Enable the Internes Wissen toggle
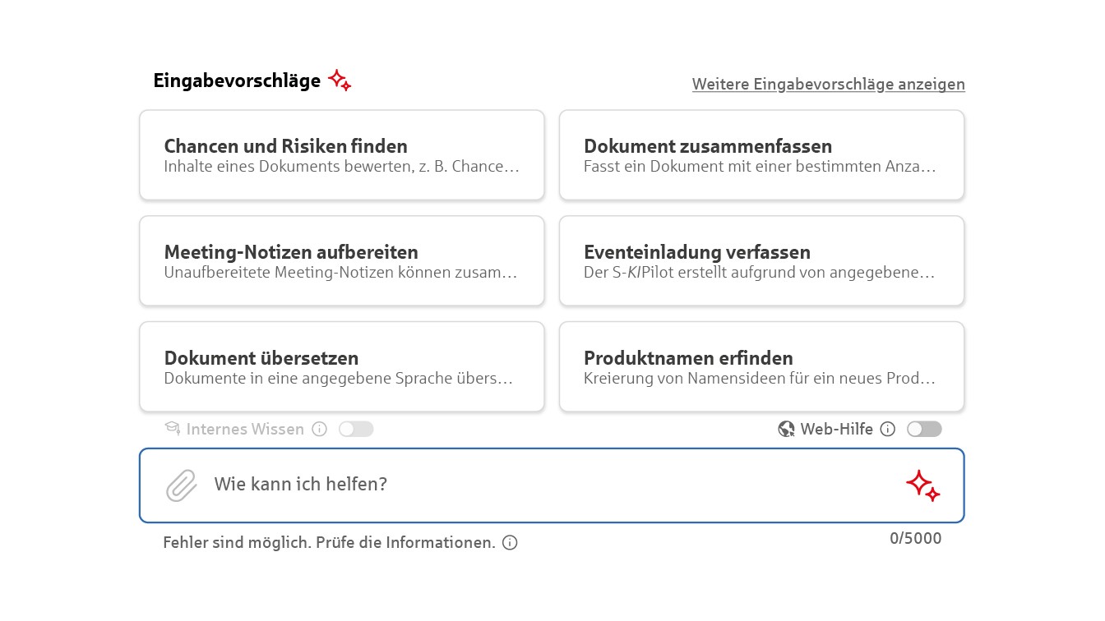This screenshot has height=621, width=1105. click(356, 429)
